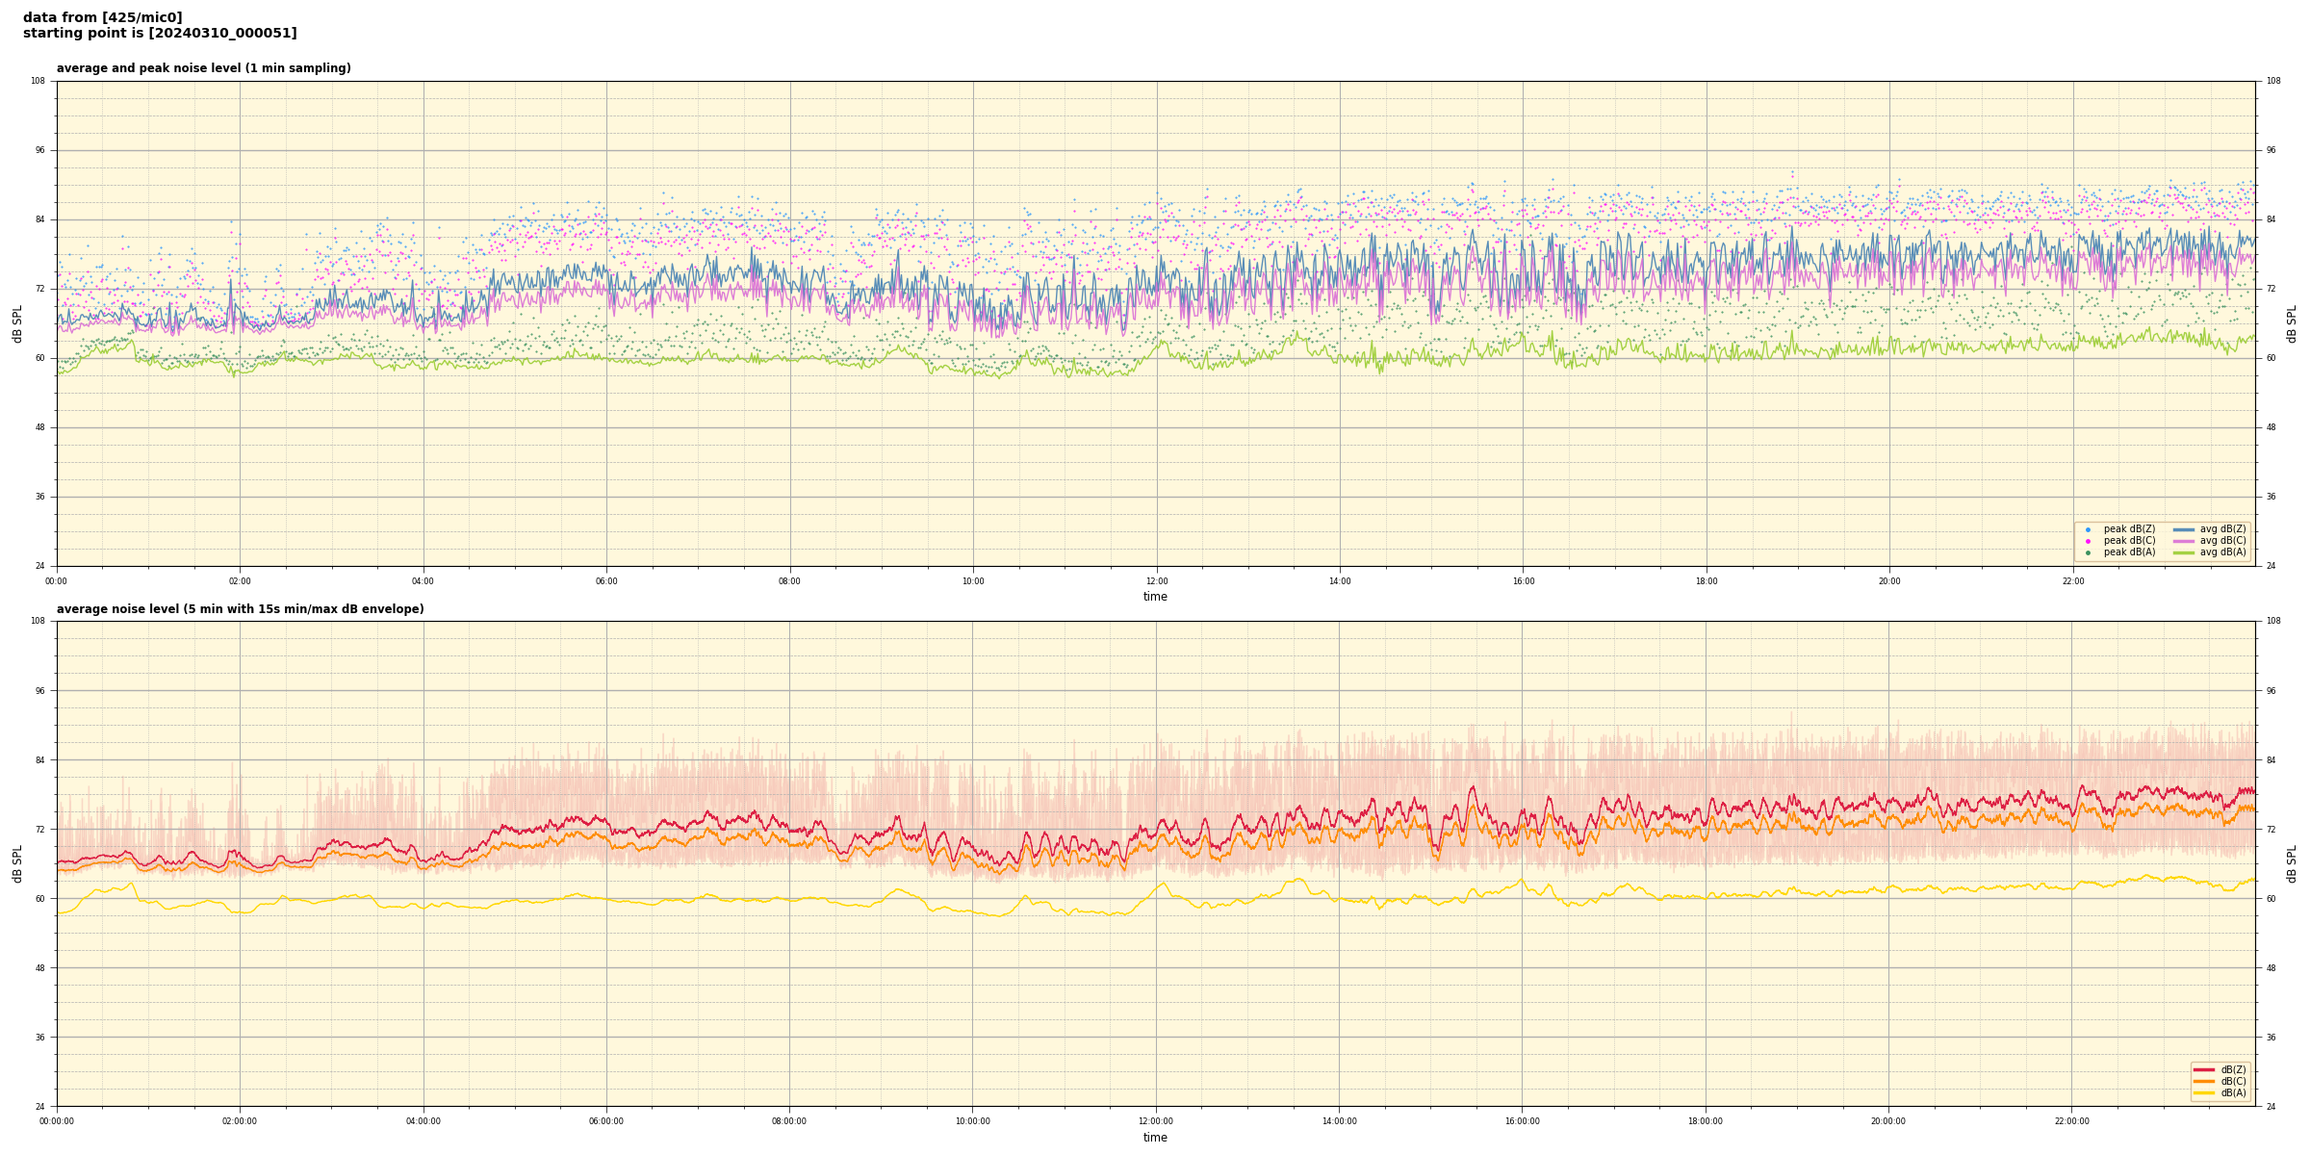Image resolution: width=2310 pixels, height=1155 pixels.
Task: Click the 108 tick at upper chart's top-left
Action: click(x=38, y=81)
